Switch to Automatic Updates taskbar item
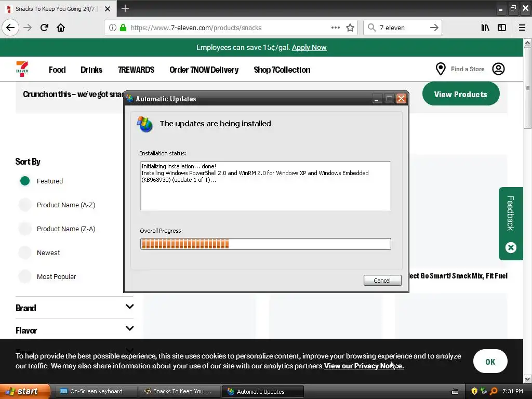This screenshot has width=532, height=399. (x=262, y=392)
